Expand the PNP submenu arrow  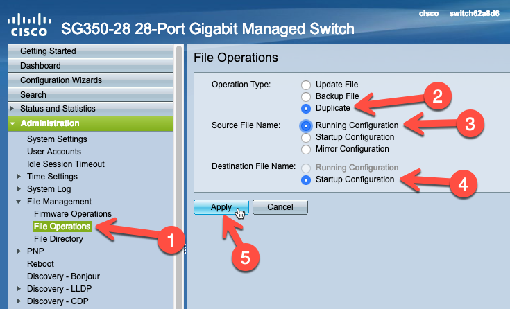19,251
